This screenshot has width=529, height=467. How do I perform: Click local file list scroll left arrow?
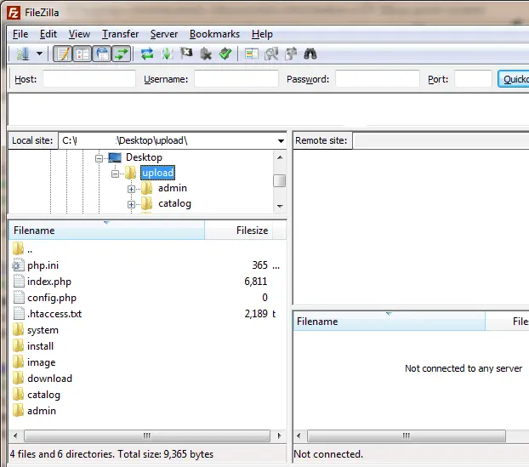(x=15, y=436)
